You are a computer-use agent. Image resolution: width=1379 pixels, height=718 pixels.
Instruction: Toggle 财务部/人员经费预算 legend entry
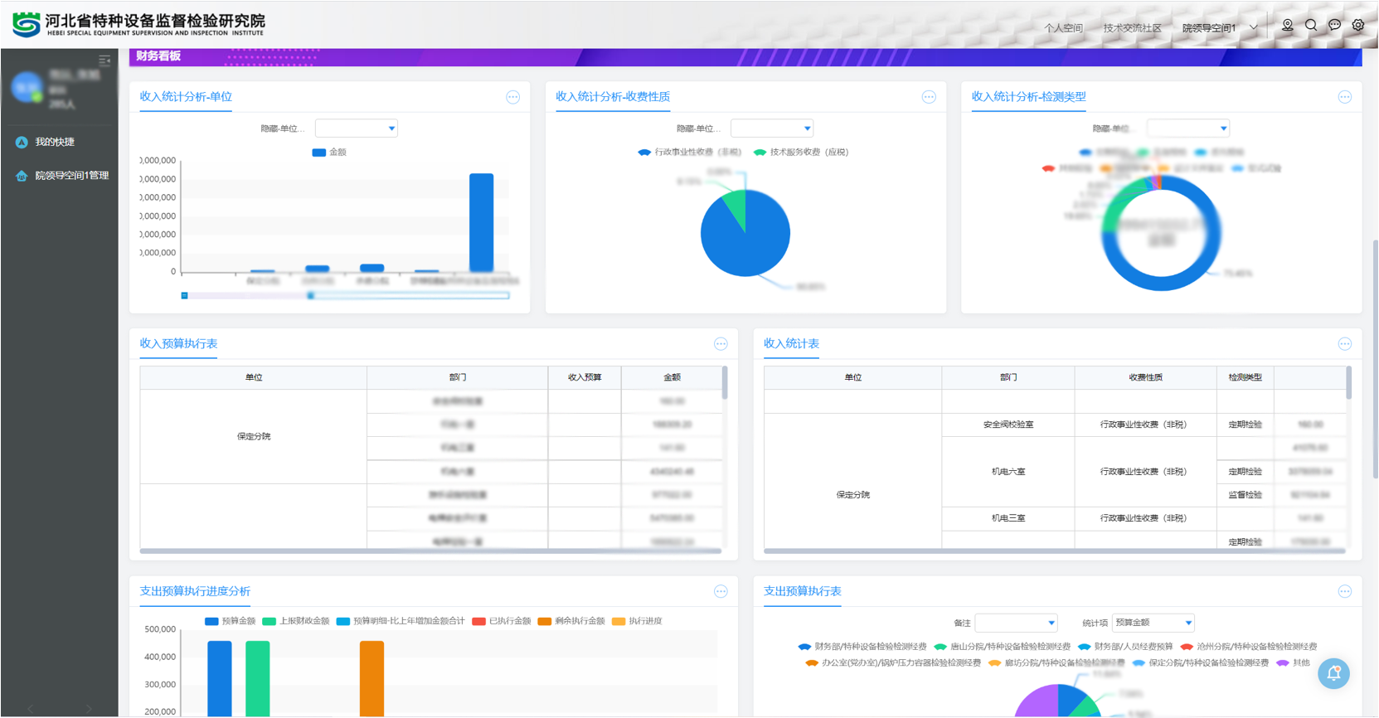pyautogui.click(x=1125, y=647)
